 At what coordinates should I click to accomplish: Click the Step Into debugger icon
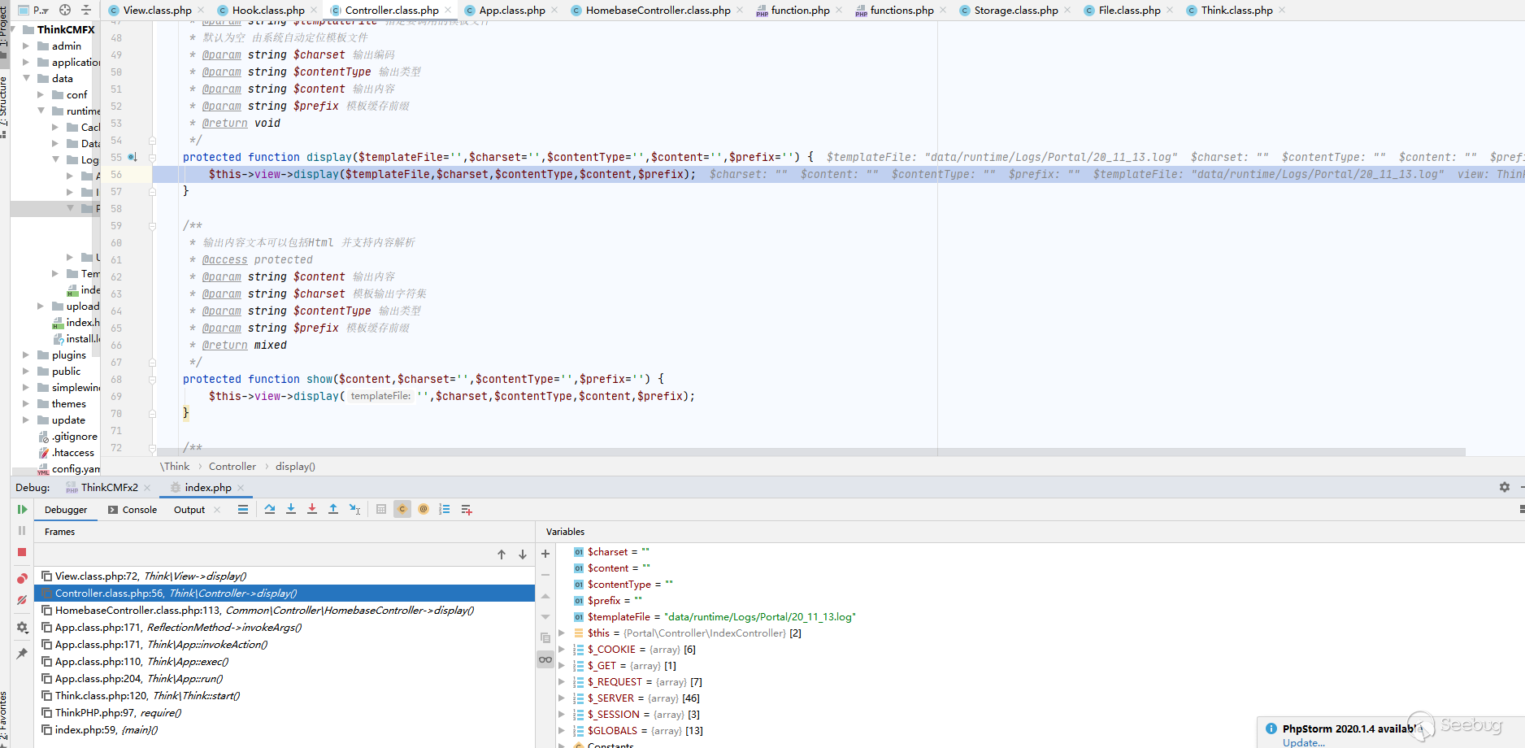click(291, 510)
